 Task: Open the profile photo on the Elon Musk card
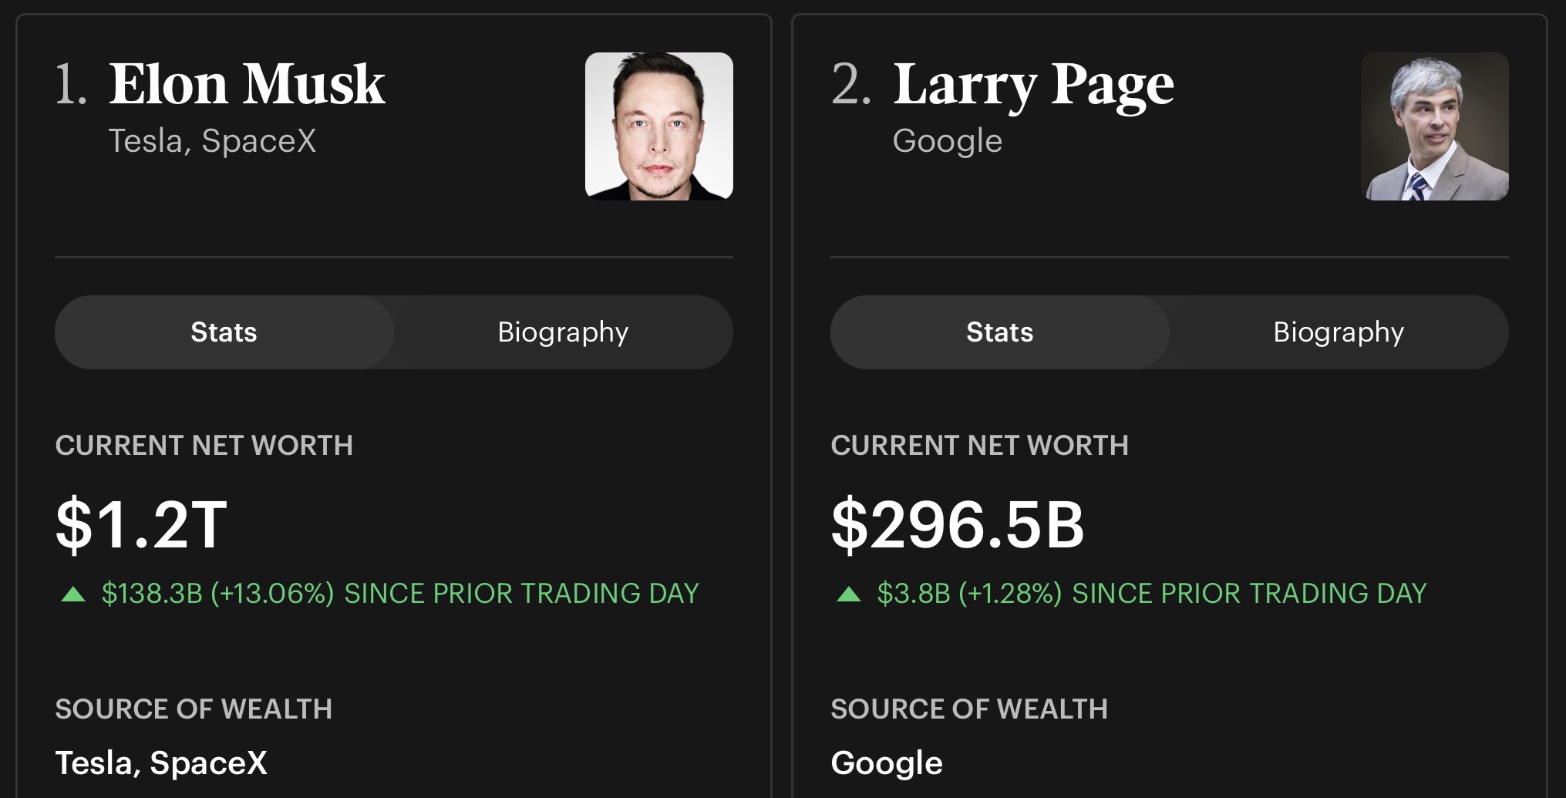point(659,126)
